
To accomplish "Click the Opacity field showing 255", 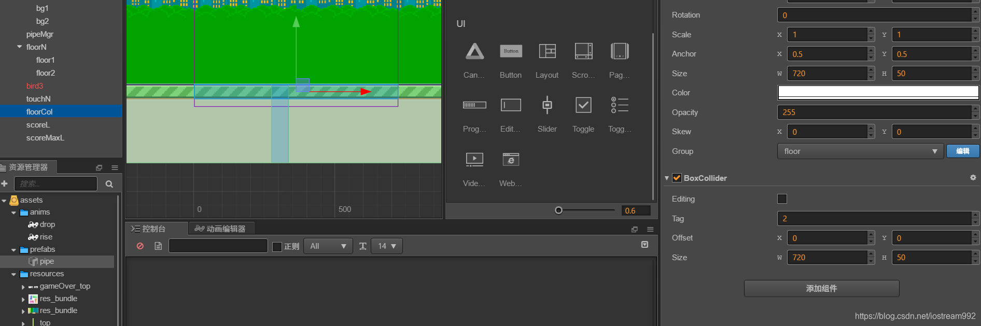I will click(874, 112).
